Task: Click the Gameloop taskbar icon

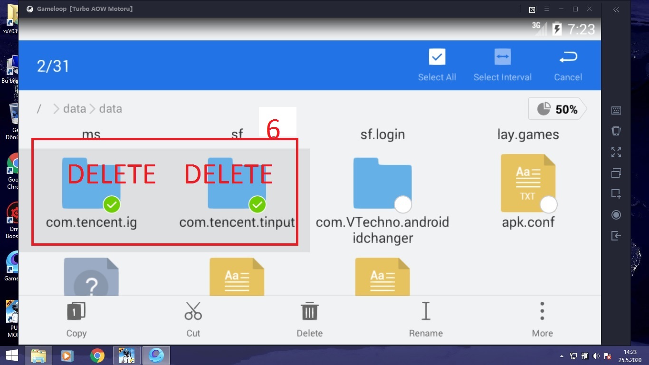Action: (x=156, y=355)
